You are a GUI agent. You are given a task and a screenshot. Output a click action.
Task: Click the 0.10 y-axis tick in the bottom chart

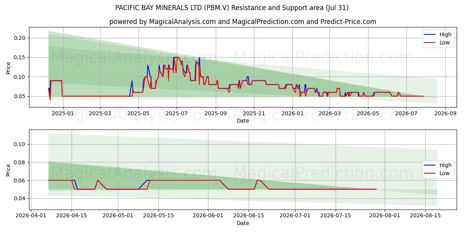(x=20, y=144)
